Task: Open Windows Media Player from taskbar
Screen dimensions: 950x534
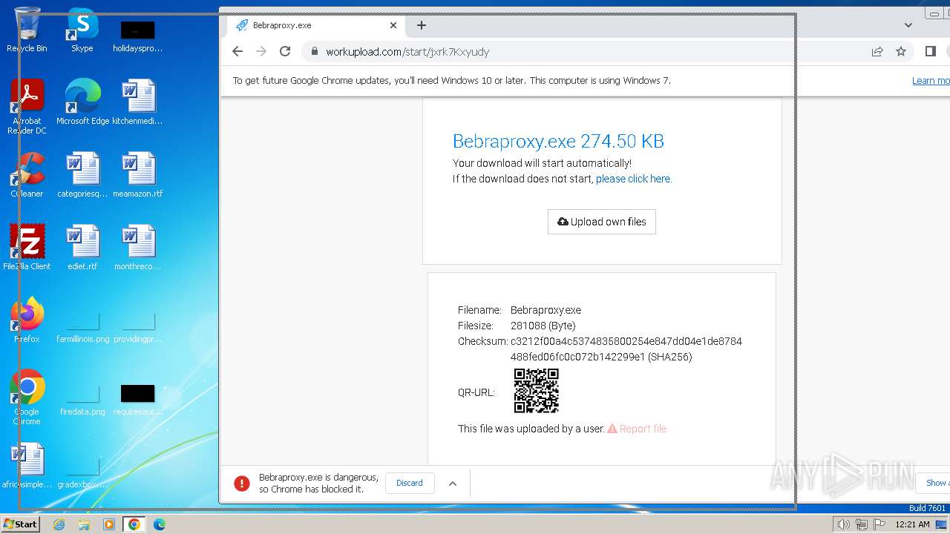Action: tap(109, 524)
